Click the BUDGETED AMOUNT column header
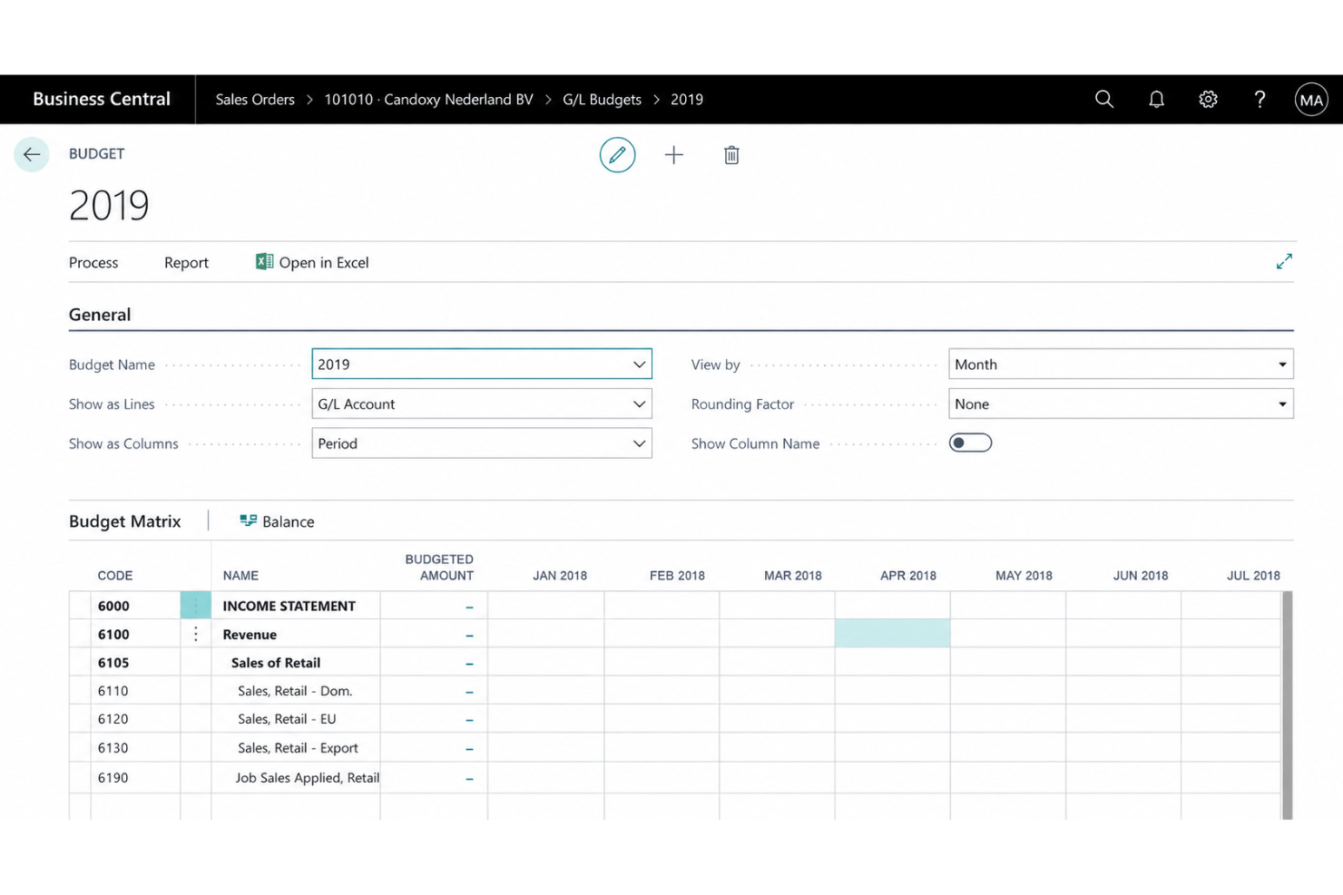1343x895 pixels. (x=439, y=567)
